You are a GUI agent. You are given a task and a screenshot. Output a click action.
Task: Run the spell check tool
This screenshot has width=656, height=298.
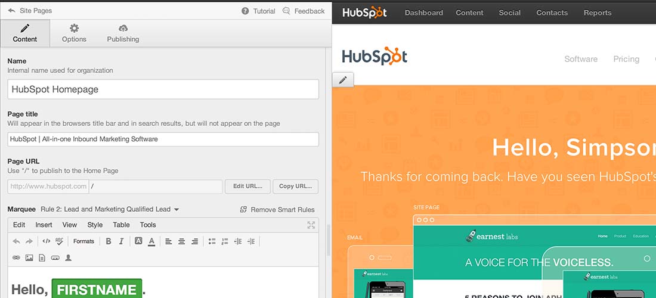point(59,241)
